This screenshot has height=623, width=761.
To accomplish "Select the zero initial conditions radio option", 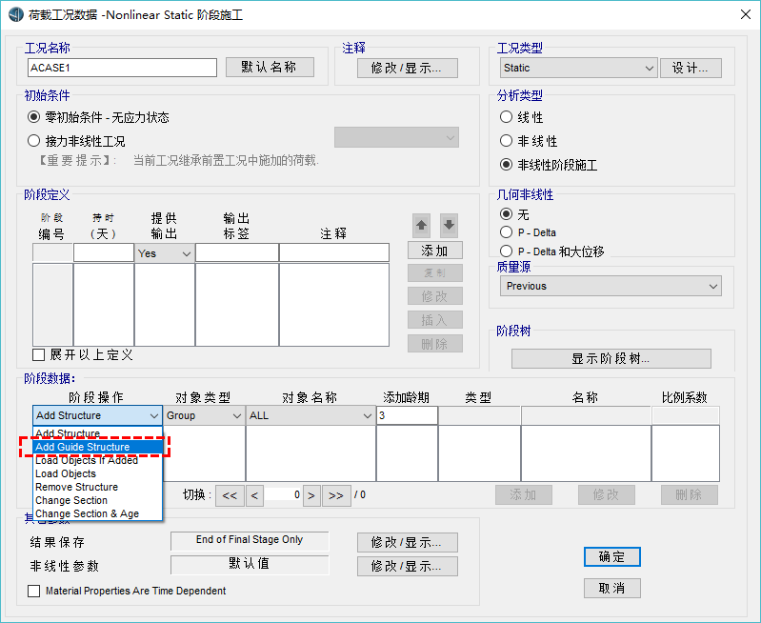I will coord(34,117).
